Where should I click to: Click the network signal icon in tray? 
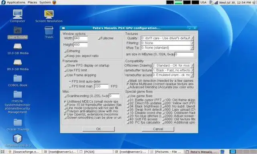216,2
